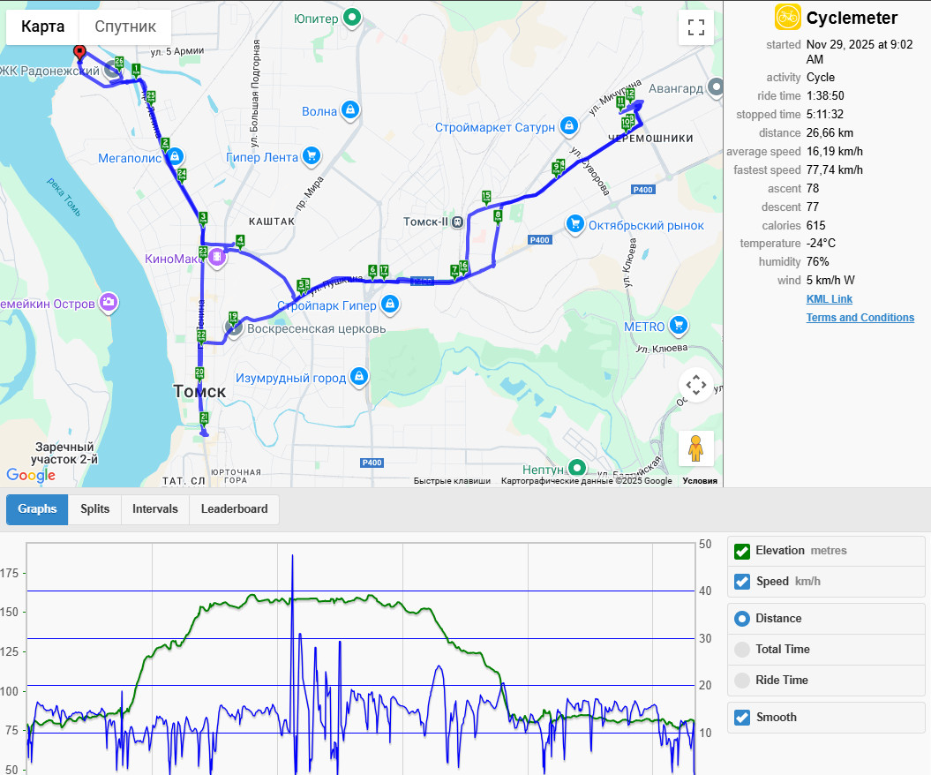
Task: Open the KML Link
Action: pos(829,299)
